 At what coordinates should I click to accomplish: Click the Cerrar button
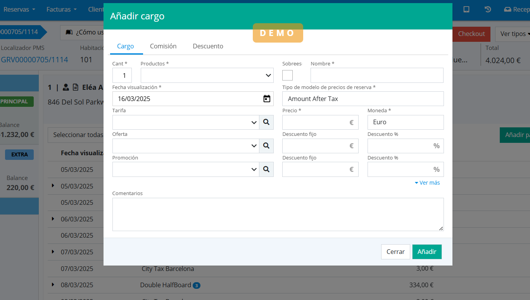click(395, 252)
